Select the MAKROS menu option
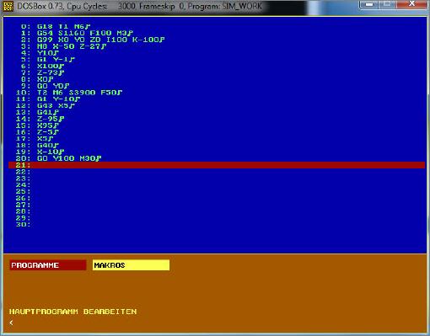 131,265
